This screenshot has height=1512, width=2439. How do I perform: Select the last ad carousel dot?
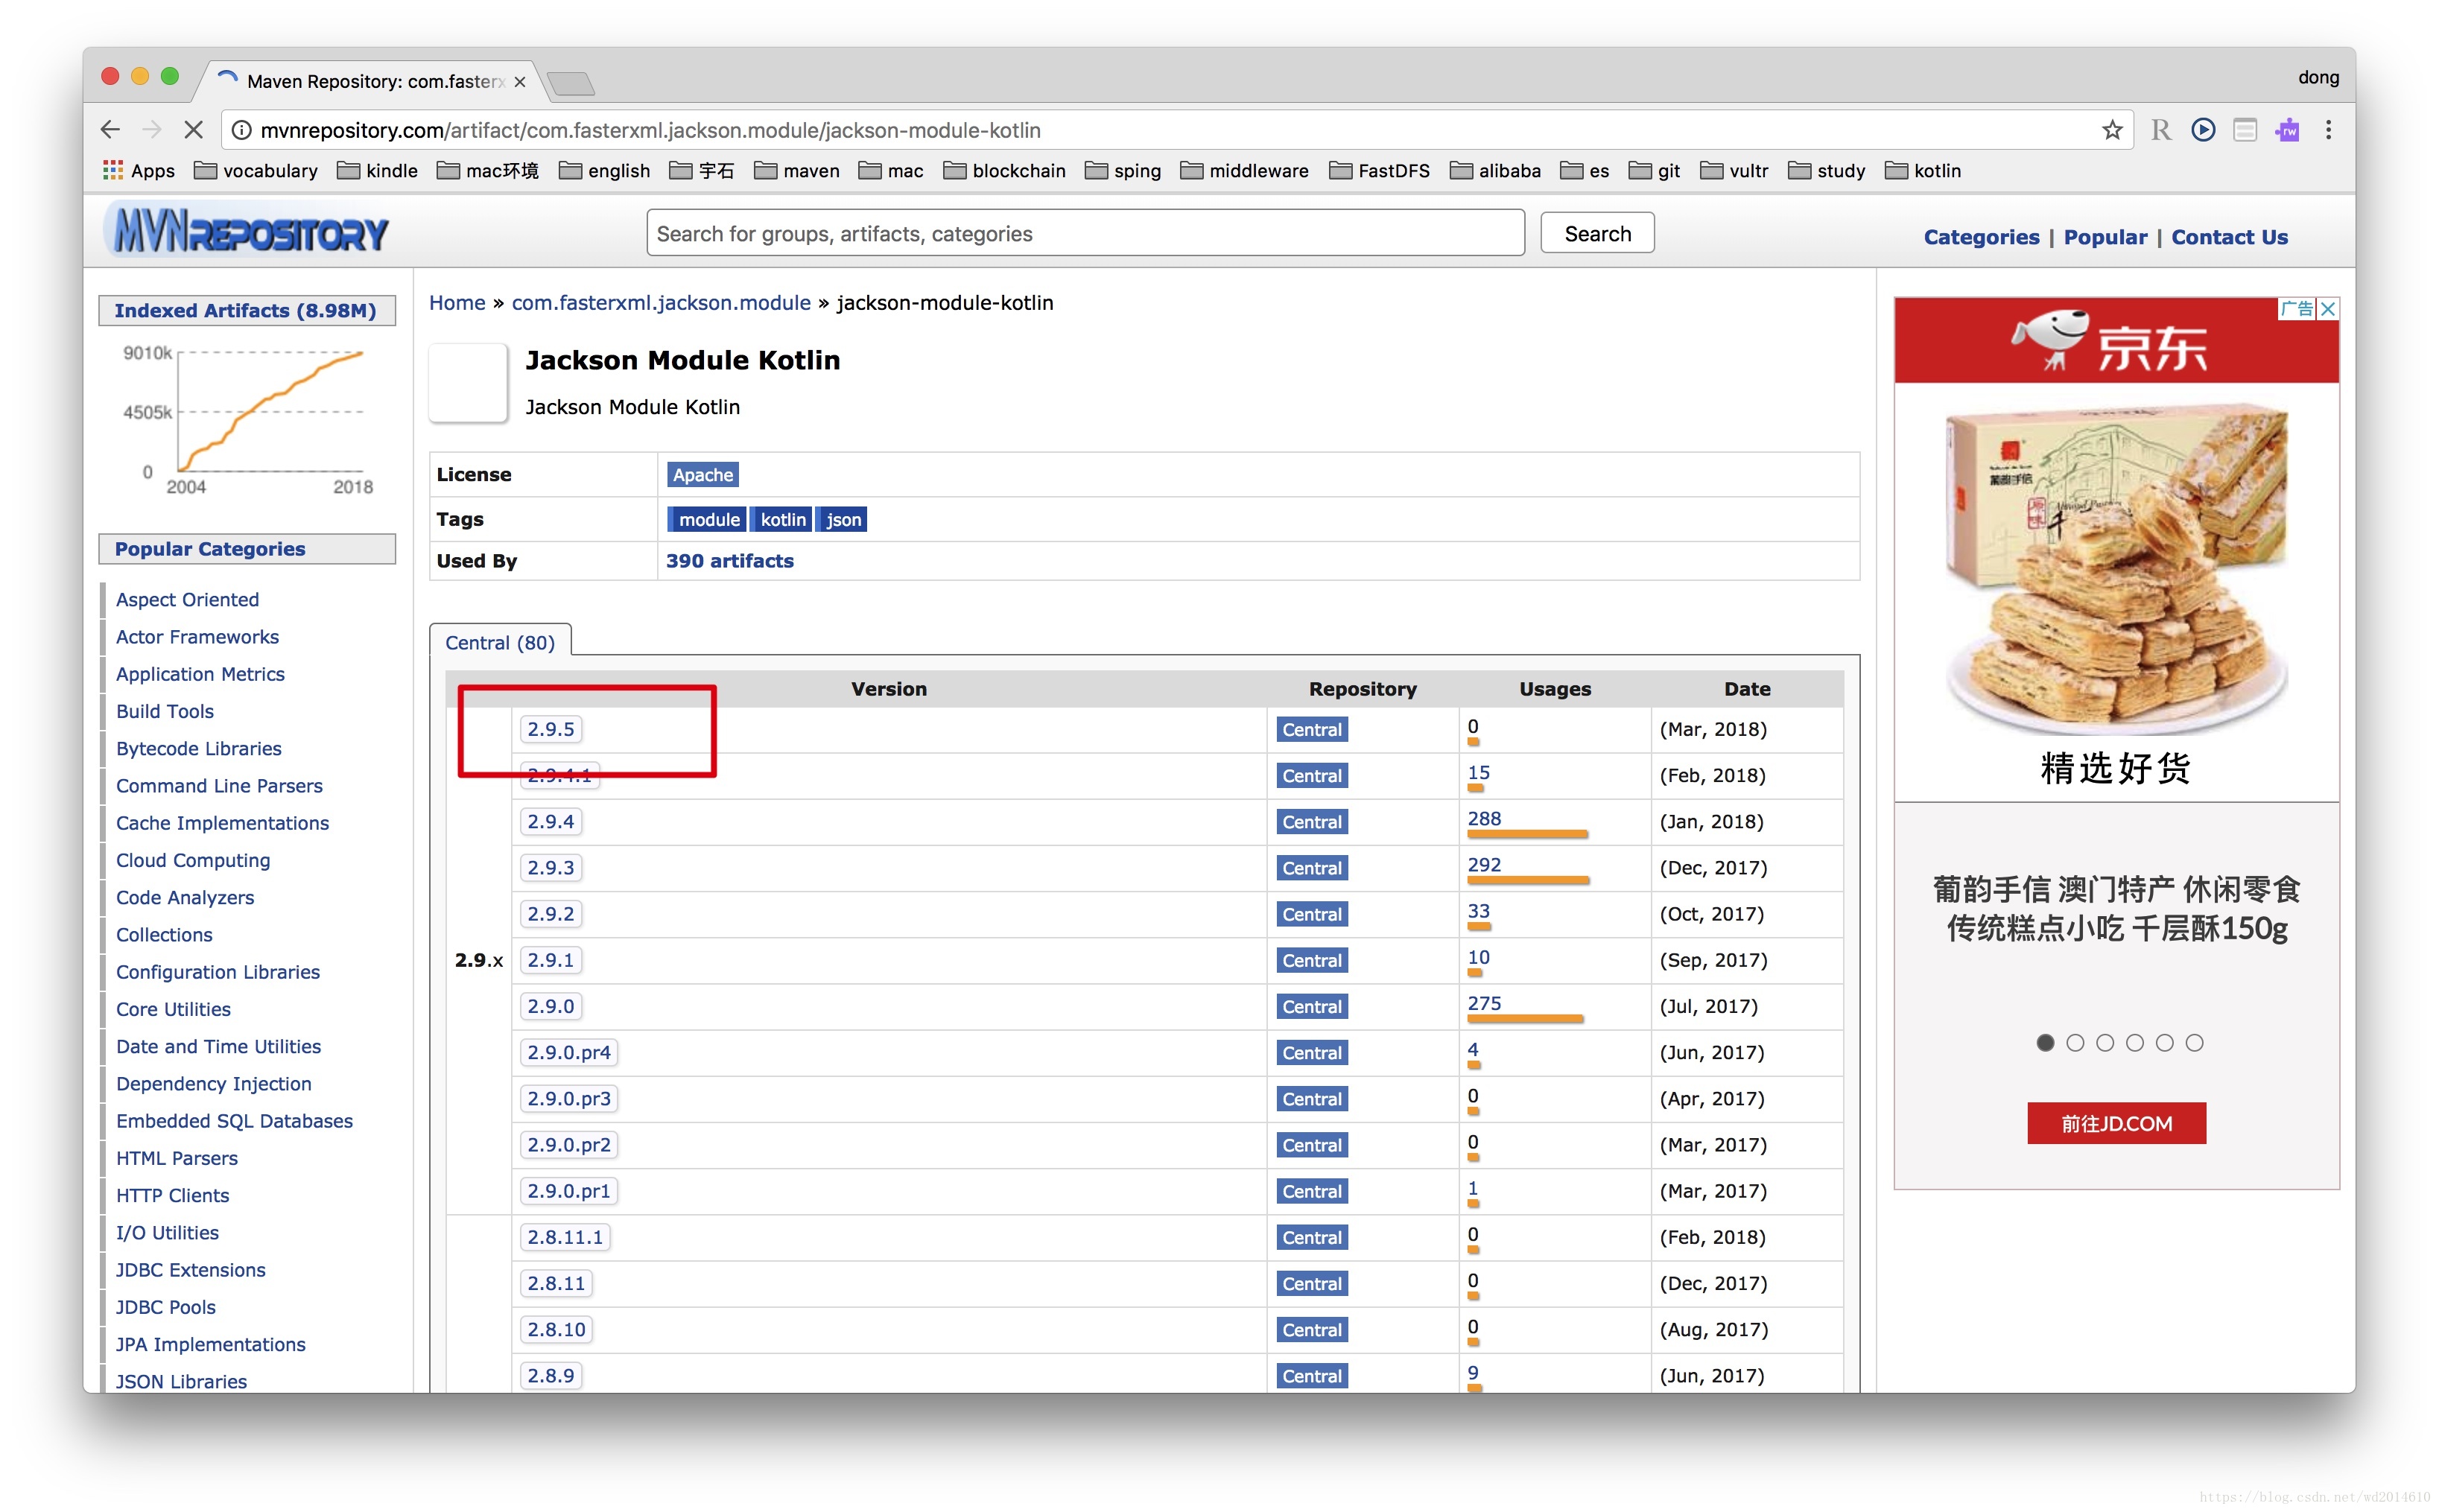2194,1043
